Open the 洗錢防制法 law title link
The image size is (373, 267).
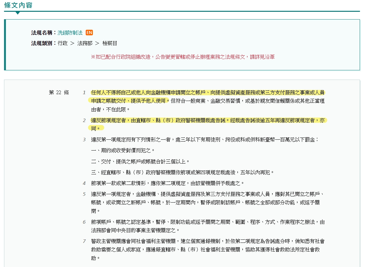pos(70,32)
